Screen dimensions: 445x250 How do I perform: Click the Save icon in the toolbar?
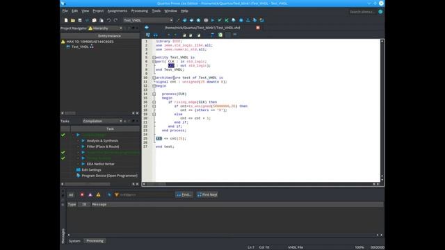[80, 20]
